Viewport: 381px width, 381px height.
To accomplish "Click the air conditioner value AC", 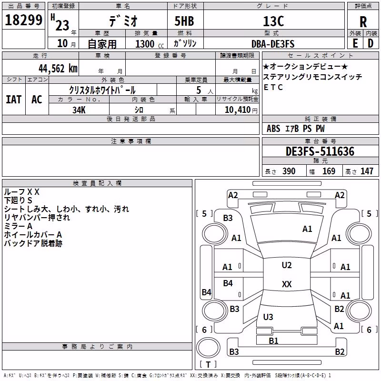I will pyautogui.click(x=37, y=100).
